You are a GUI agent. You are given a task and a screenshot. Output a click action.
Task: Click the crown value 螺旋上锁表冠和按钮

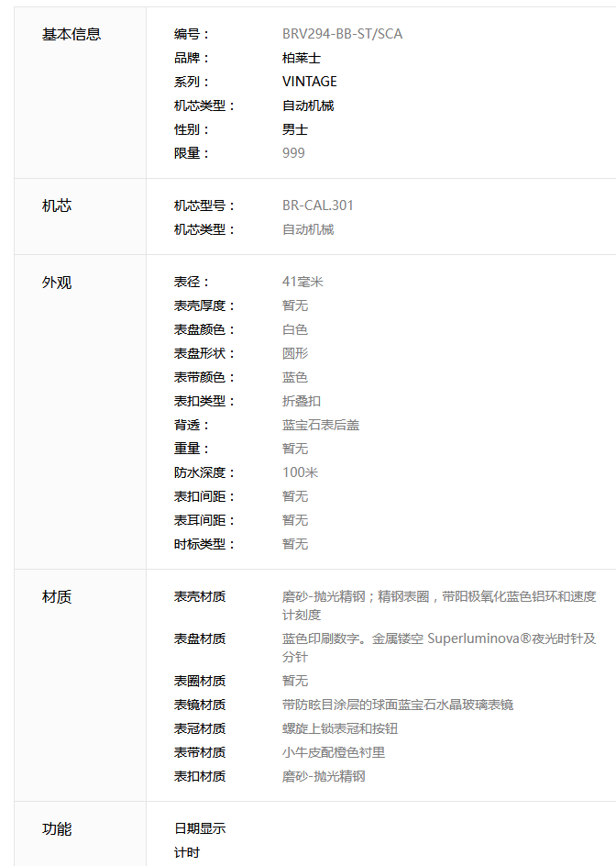tap(340, 728)
